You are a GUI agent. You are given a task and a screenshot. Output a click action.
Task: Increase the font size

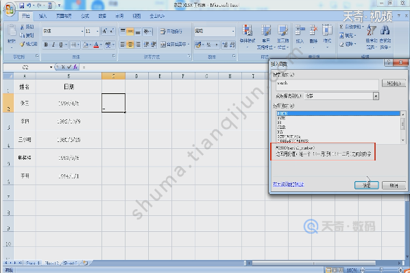coord(105,31)
